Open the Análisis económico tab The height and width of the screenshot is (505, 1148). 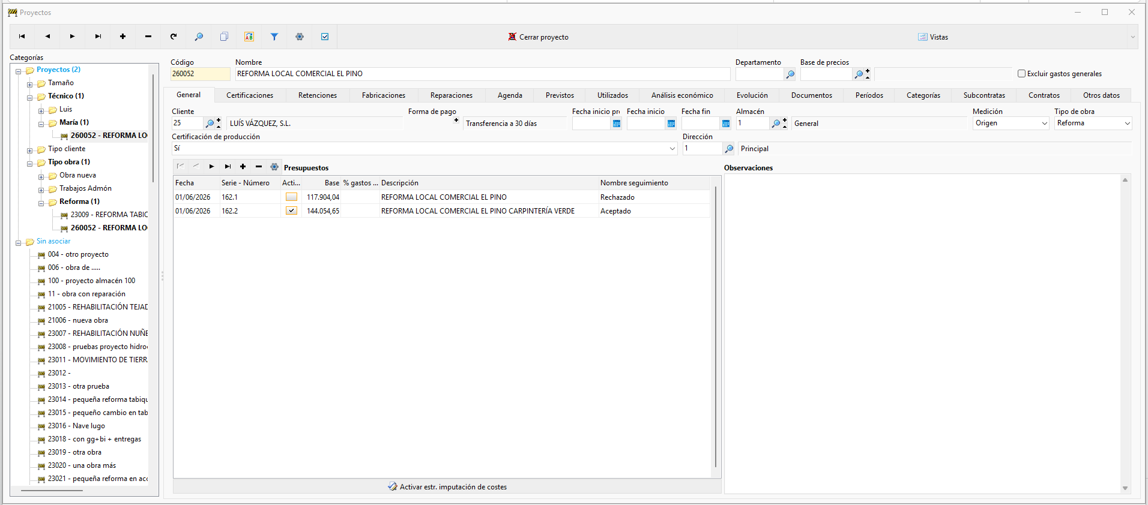click(x=682, y=95)
